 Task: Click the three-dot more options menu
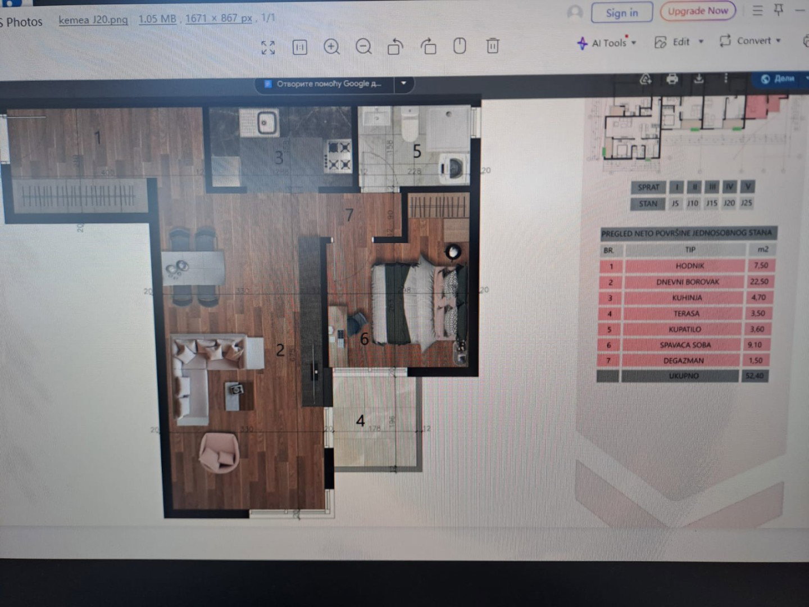[x=725, y=79]
